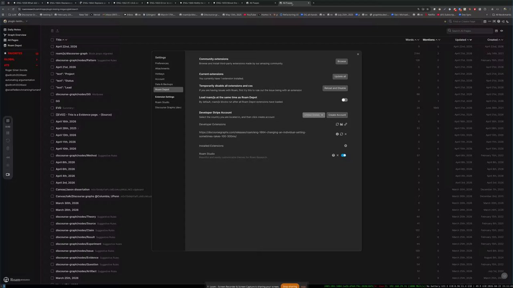This screenshot has width=513, height=288.
Task: Toggle Load roam/js at the same time switch
Action: tap(344, 100)
